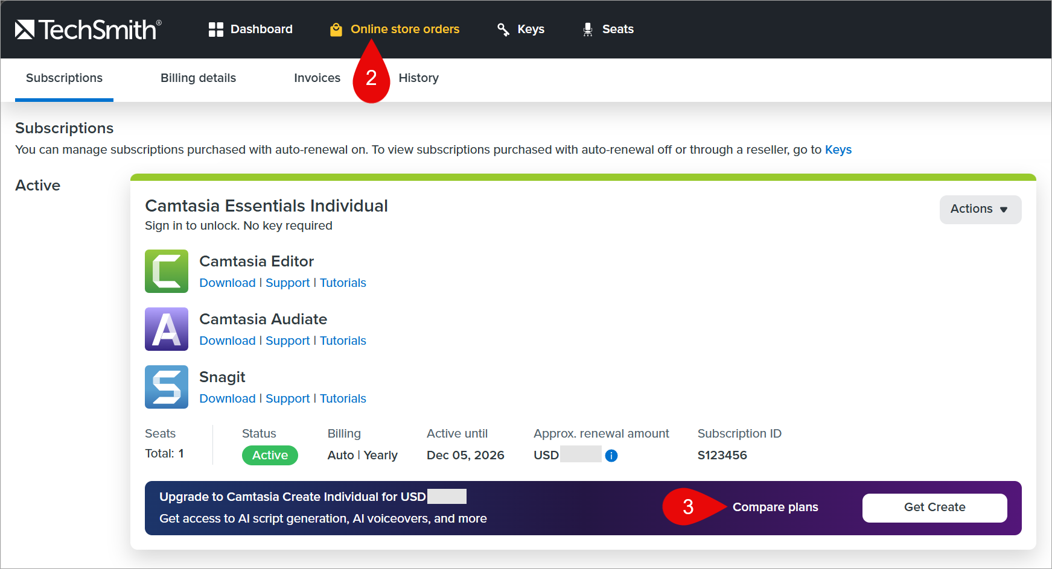Open Support for Snagit
The height and width of the screenshot is (569, 1052).
[x=287, y=398]
